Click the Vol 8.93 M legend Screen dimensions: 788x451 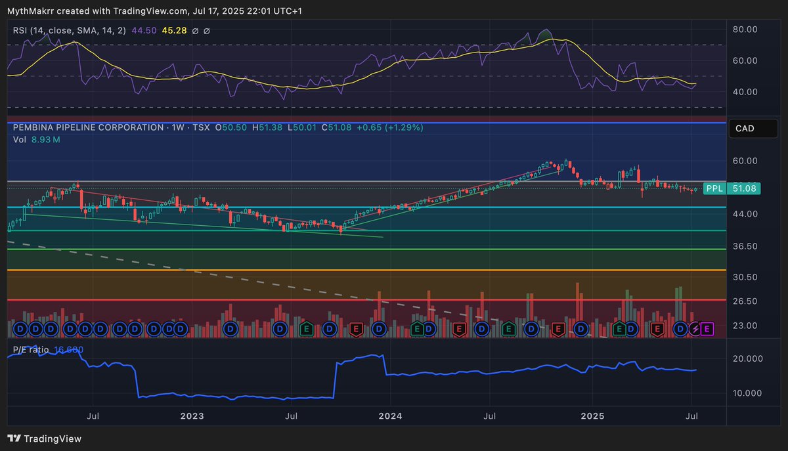37,140
